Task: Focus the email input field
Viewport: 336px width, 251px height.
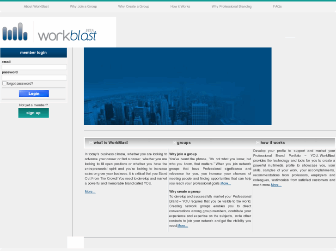Action: coord(34,67)
